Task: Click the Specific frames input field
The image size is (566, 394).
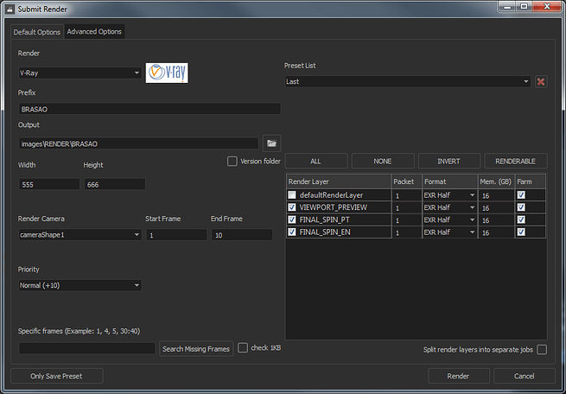Action: (86, 348)
